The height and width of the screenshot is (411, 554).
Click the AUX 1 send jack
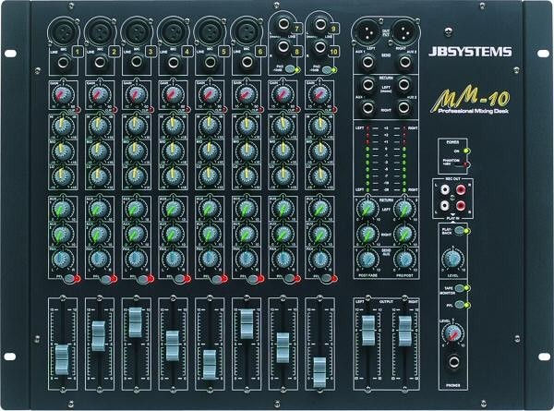tap(367, 62)
